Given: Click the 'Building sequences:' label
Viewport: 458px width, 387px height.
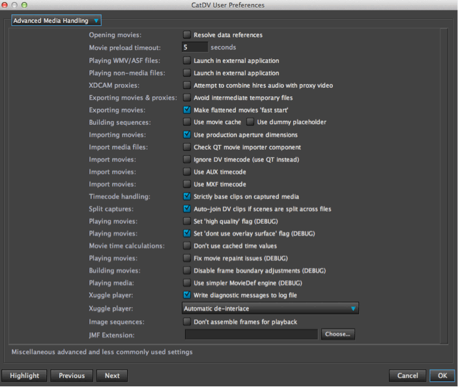Looking at the screenshot, I should 120,122.
